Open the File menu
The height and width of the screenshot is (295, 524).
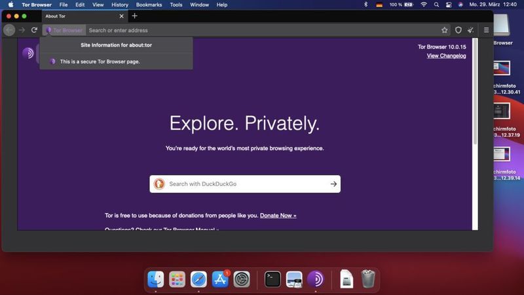tap(64, 5)
